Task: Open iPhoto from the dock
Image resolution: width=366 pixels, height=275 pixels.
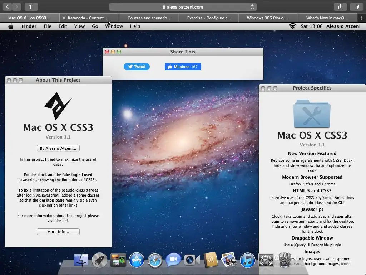Action: pos(229,260)
